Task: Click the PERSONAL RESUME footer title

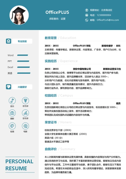Action: click(19, 165)
